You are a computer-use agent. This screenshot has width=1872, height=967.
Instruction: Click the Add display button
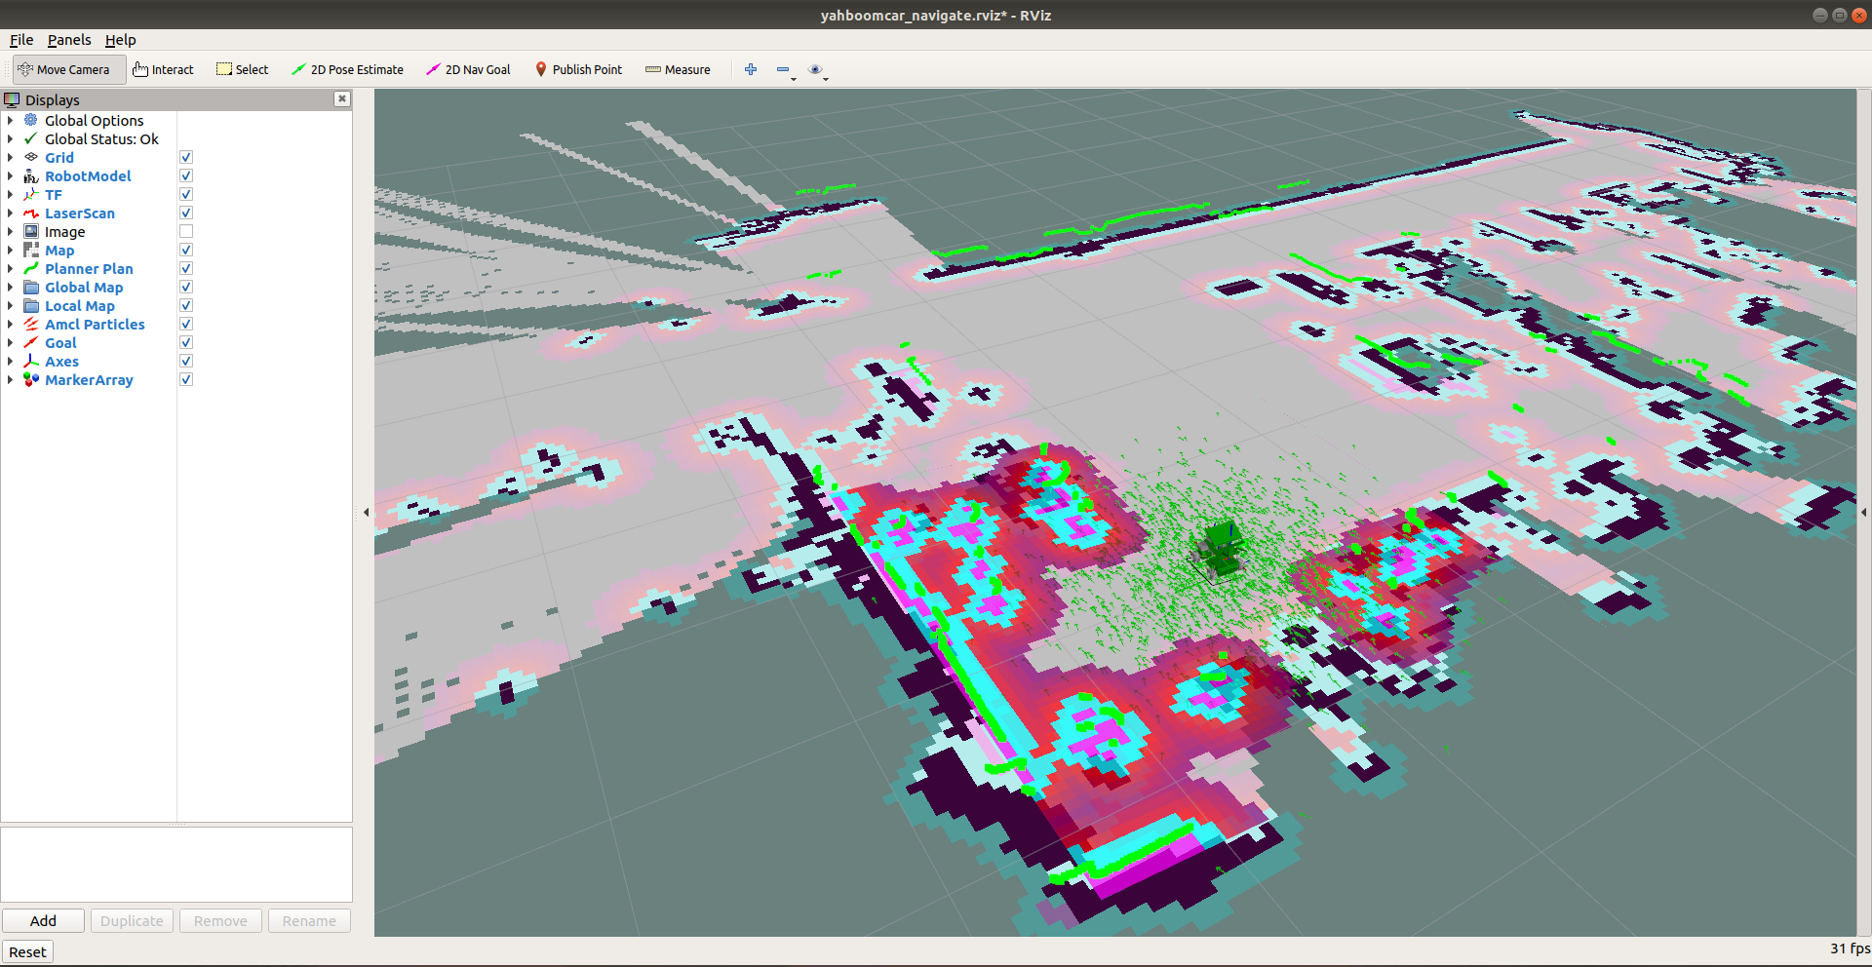tap(43, 921)
